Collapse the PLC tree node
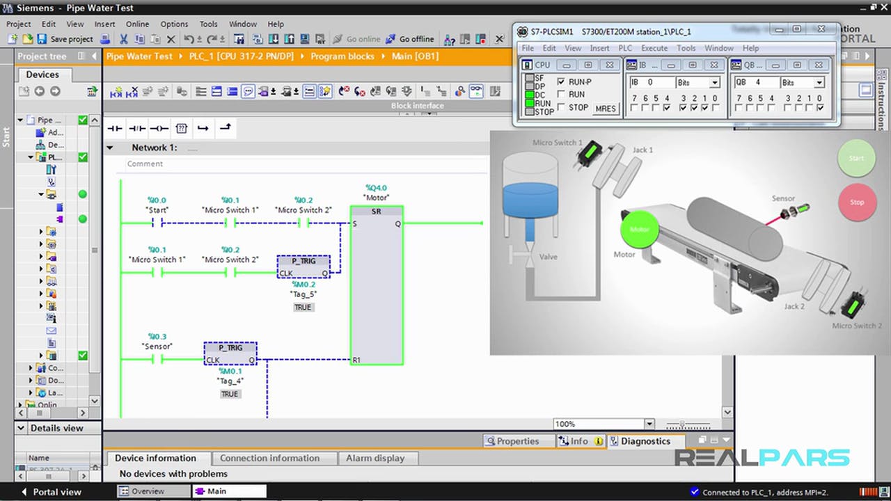 [x=31, y=157]
